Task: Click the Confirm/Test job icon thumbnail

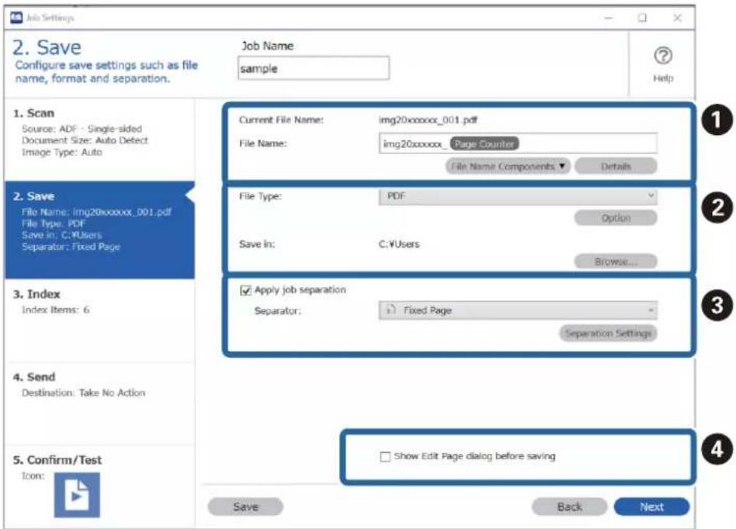Action: coord(77,495)
